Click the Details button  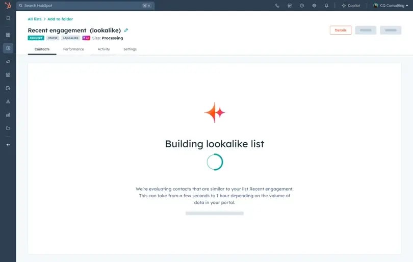[x=340, y=30]
